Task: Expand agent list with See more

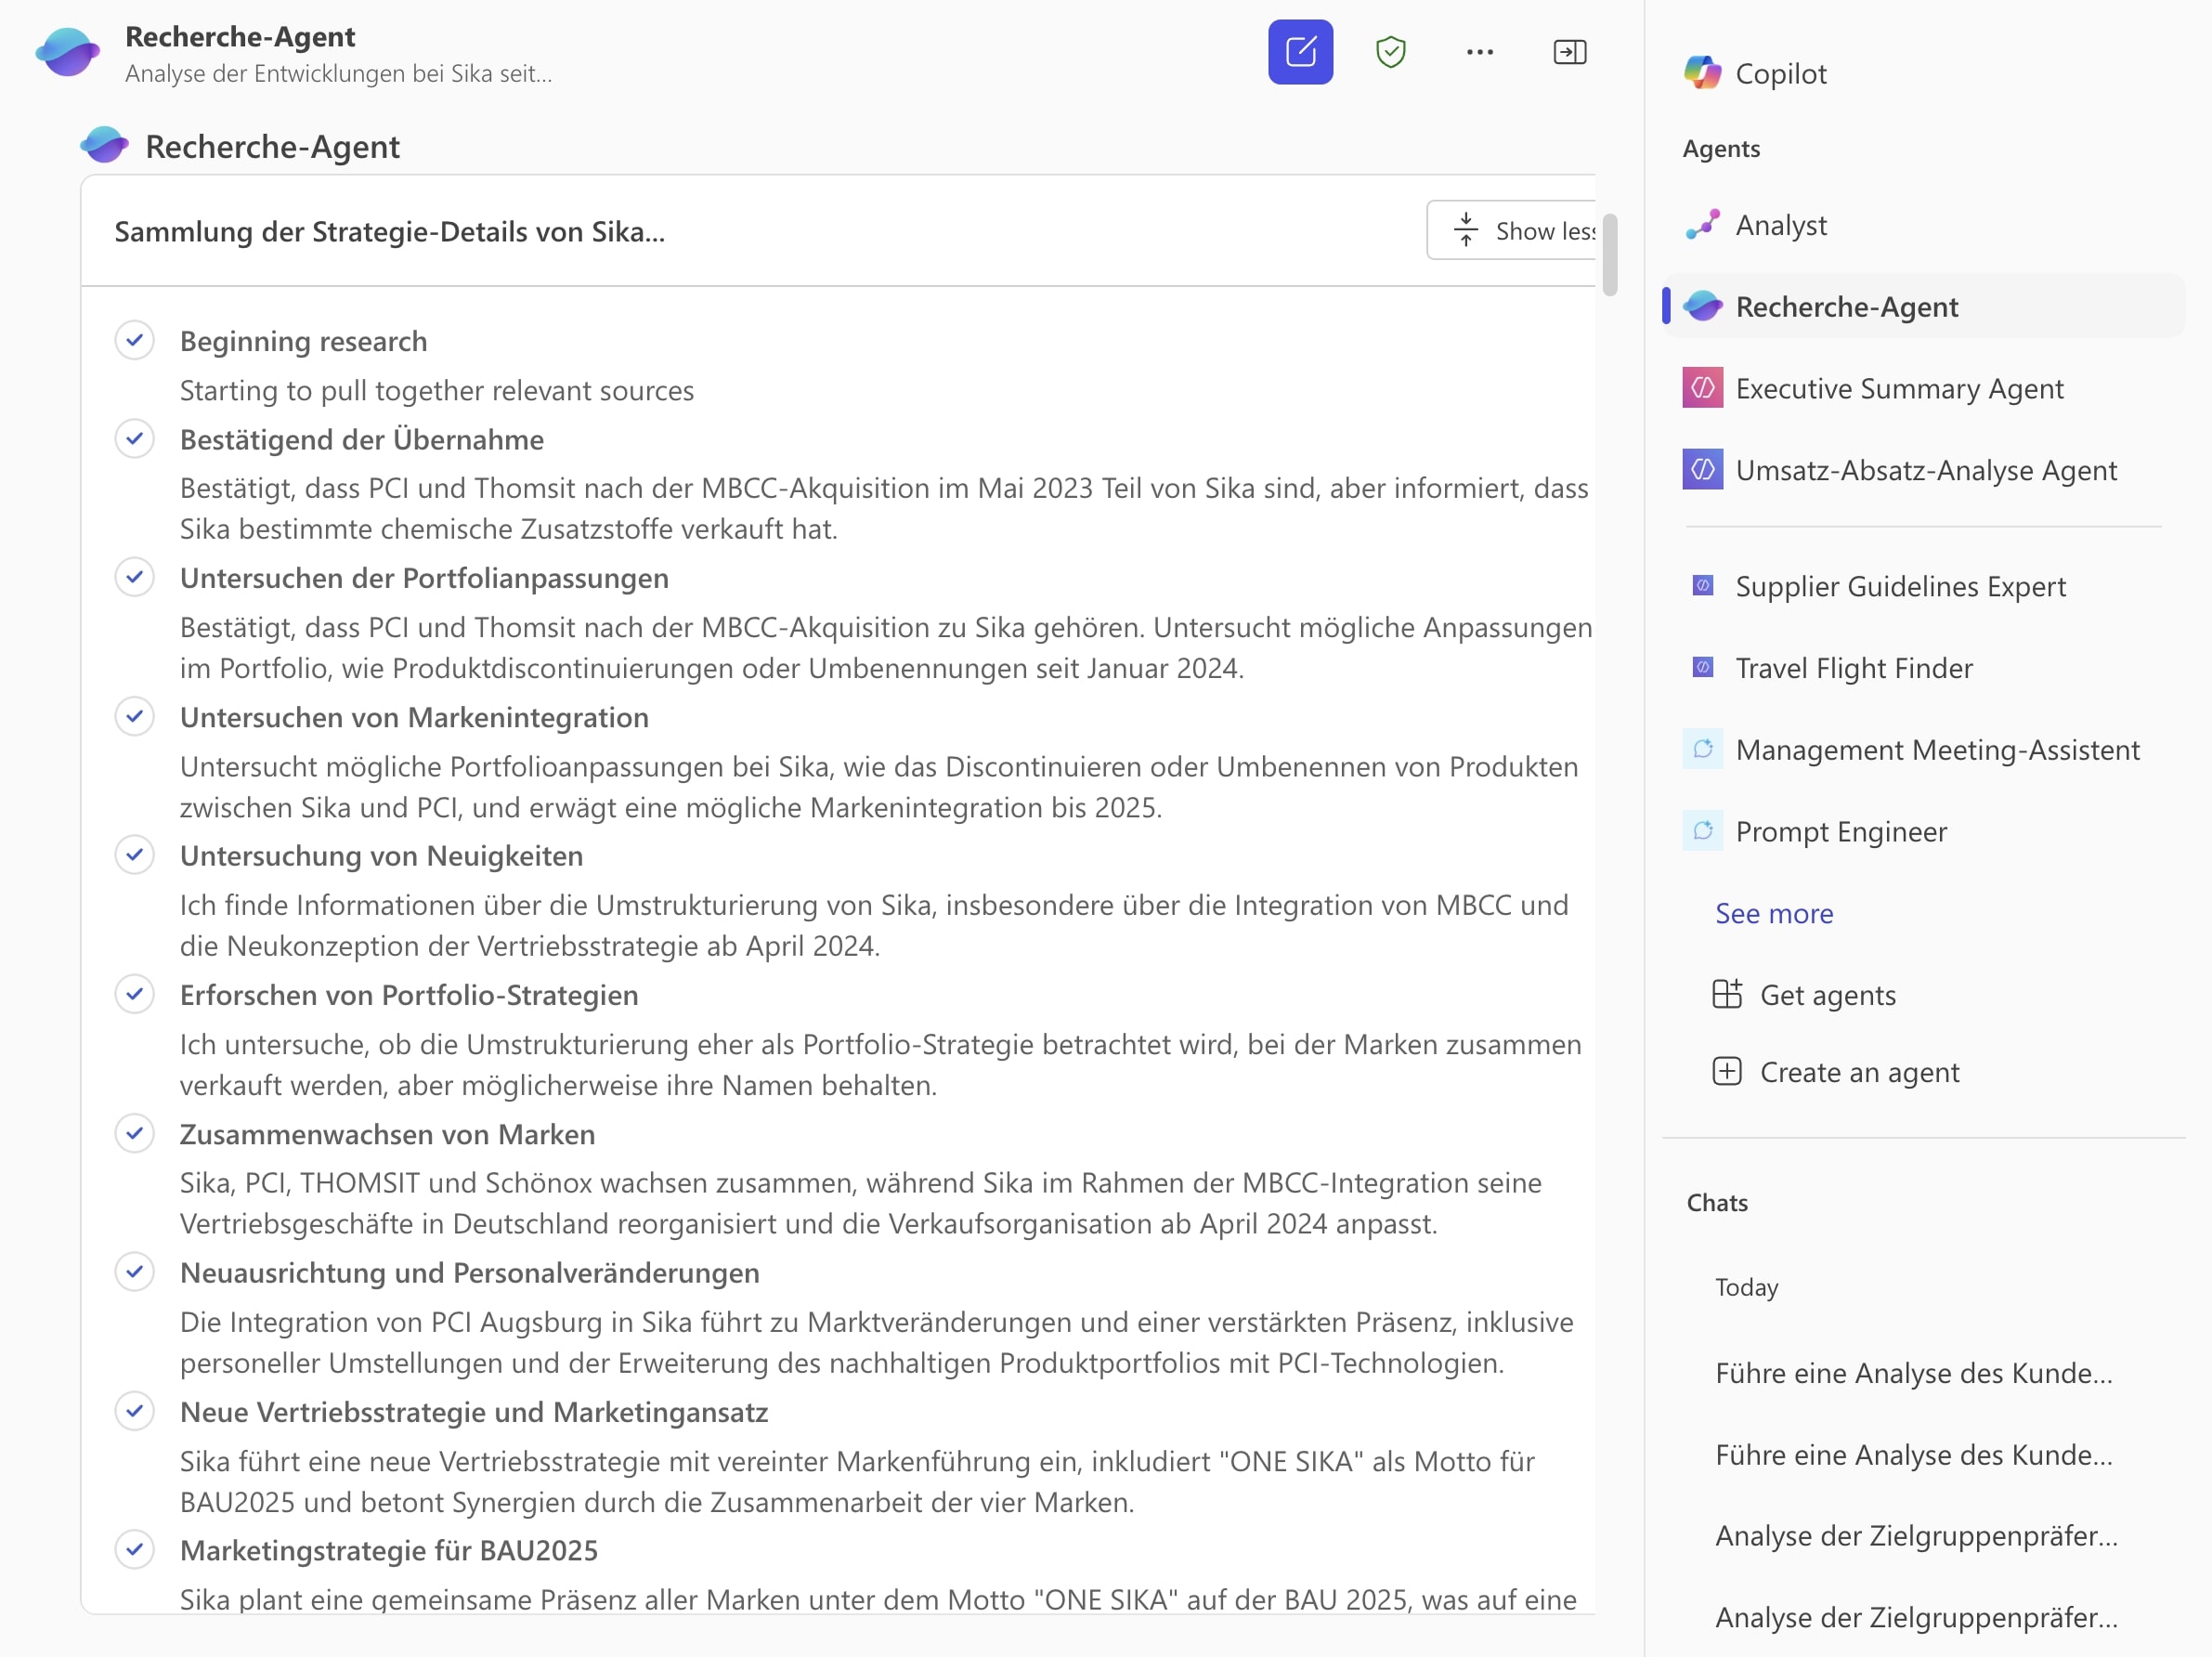Action: pyautogui.click(x=1773, y=913)
